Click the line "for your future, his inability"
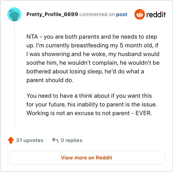 pyautogui.click(x=92, y=104)
